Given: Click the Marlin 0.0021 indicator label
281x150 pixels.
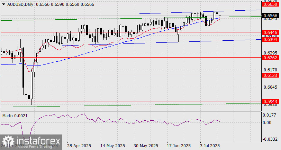Looking at the screenshot, I should click(x=15, y=116).
